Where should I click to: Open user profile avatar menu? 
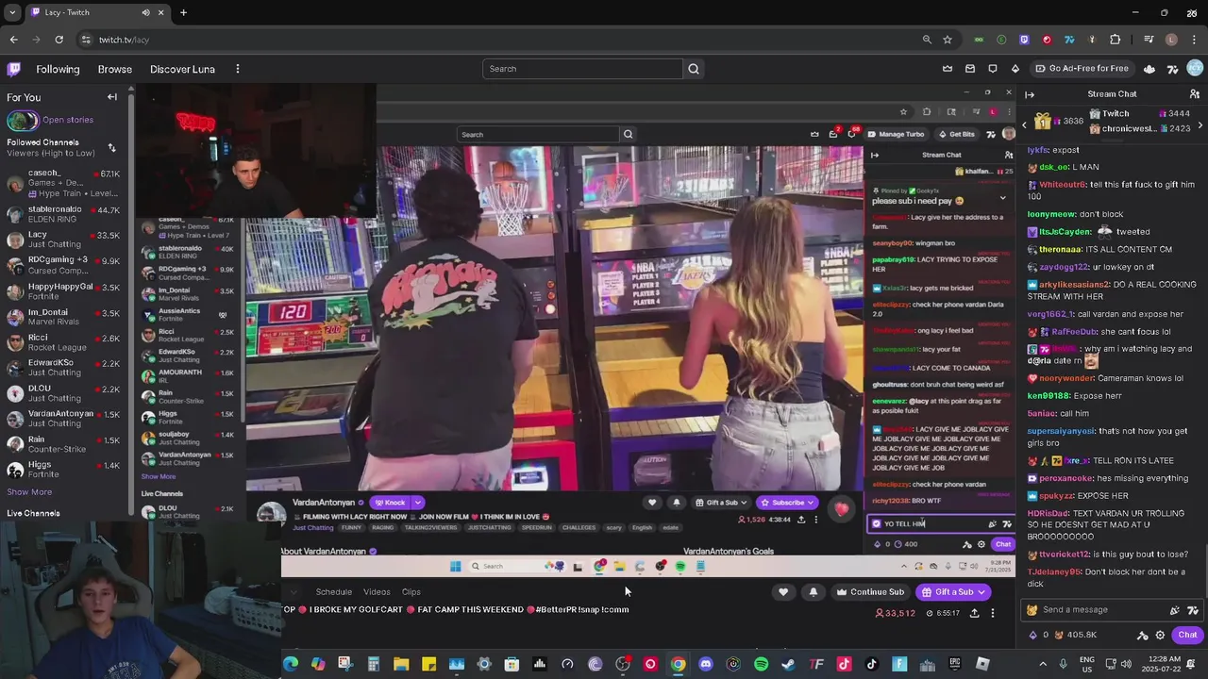click(1196, 69)
